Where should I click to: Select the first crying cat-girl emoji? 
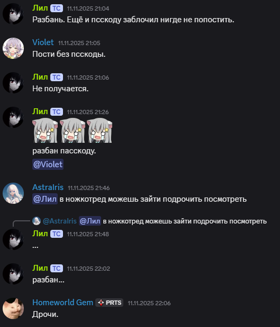click(45, 131)
